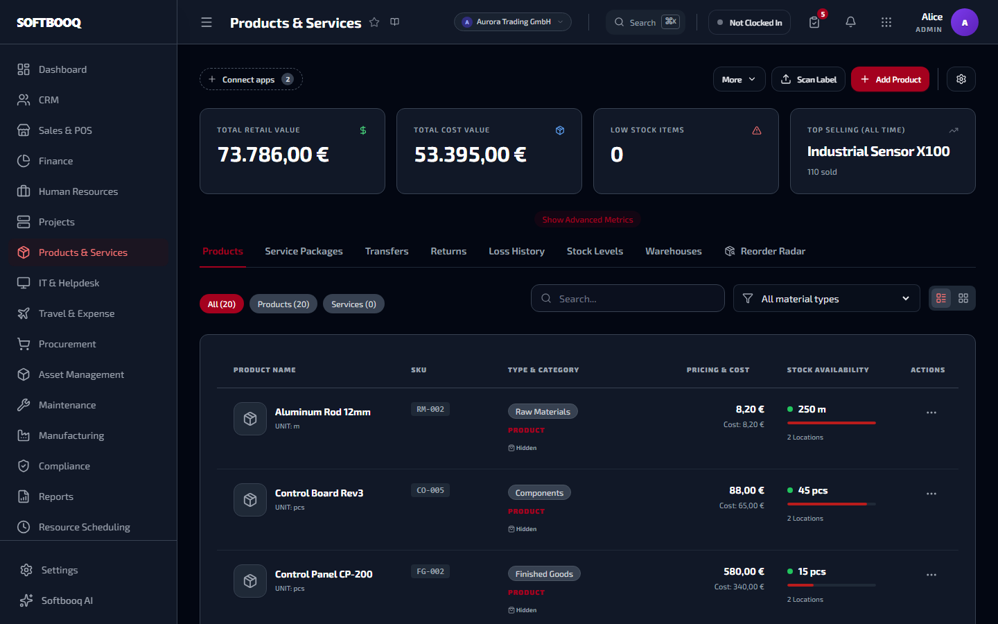Expand the More dropdown menu
The image size is (998, 624).
[x=739, y=79]
